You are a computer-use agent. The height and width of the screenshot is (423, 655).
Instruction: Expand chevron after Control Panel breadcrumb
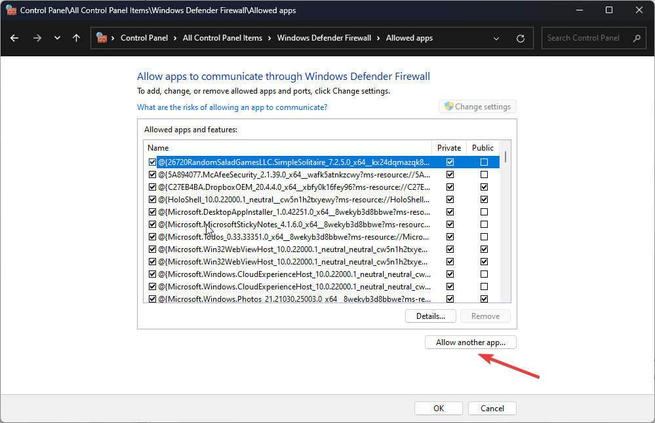[x=175, y=38]
